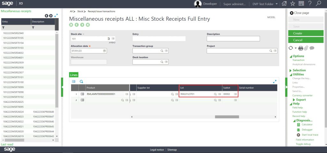The image size is (327, 153).
Task: Click the attachment paperclip icon
Action: pos(306,48)
